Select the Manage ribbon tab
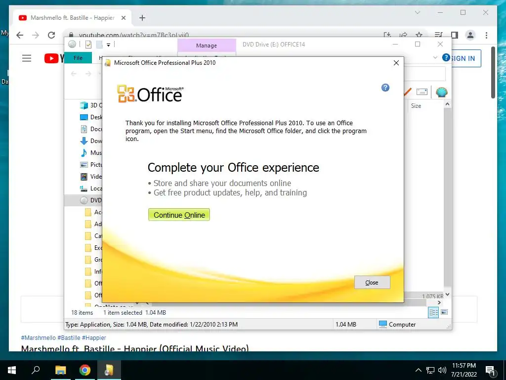Viewport: 506px width, 380px height. pyautogui.click(x=207, y=46)
